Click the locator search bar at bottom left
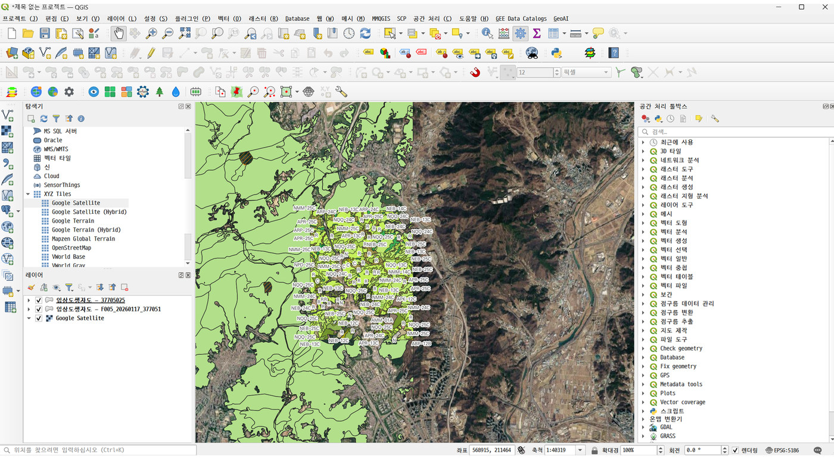This screenshot has height=459, width=834. pos(98,450)
